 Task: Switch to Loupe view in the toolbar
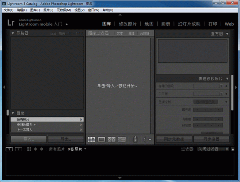pos(101,139)
